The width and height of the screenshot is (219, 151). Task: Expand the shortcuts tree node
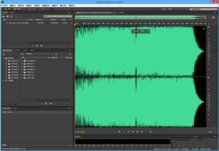[x=3, y=80]
